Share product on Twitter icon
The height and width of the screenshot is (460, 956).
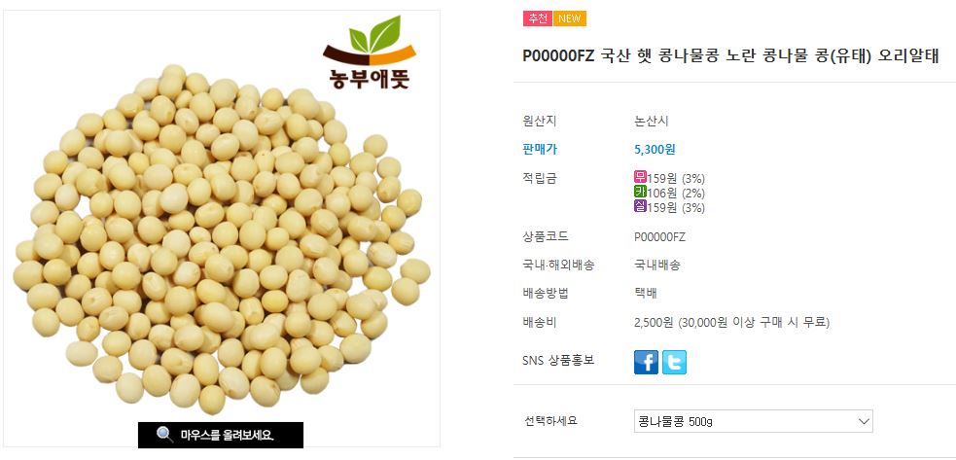point(674,362)
